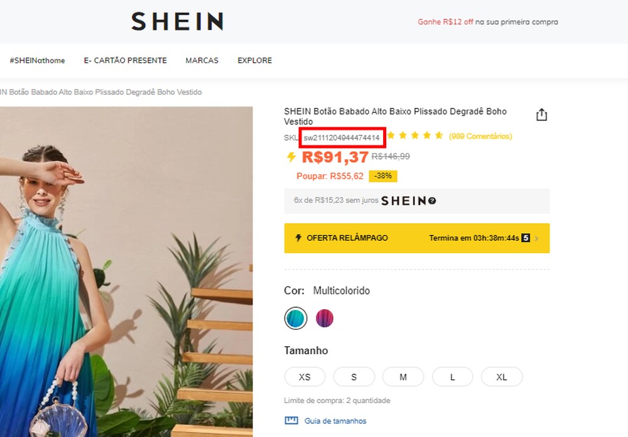
Task: Click the share product icon
Action: [541, 114]
